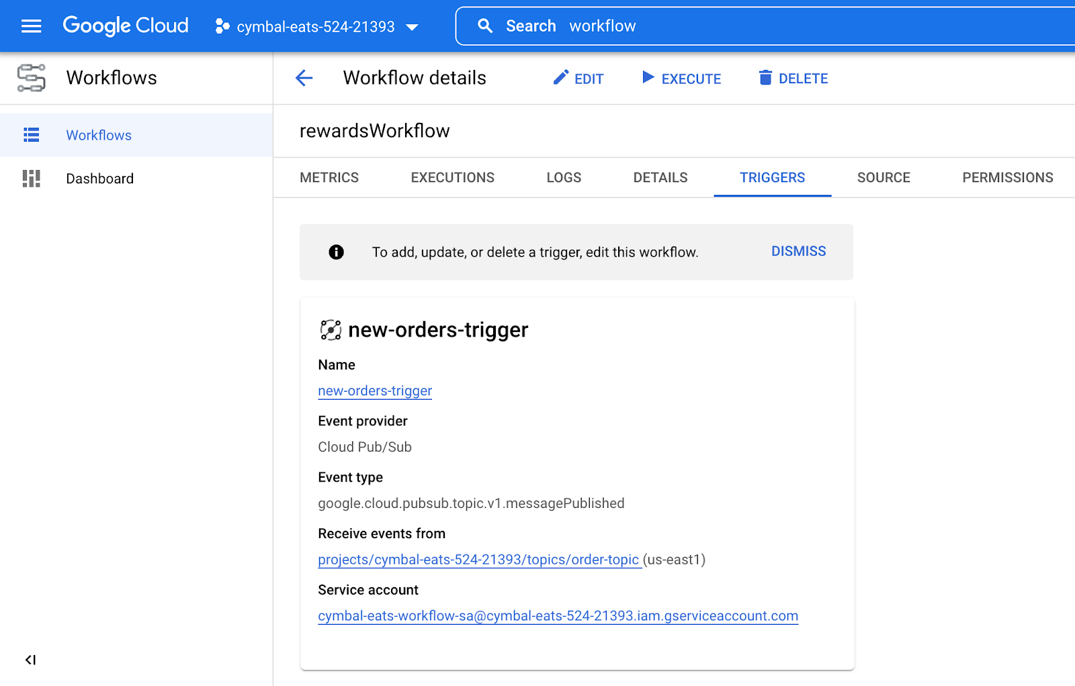Open the LOGS tab

coord(563,178)
